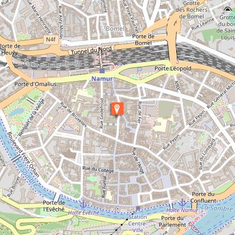Click the Porte du Confluent label

204,198
